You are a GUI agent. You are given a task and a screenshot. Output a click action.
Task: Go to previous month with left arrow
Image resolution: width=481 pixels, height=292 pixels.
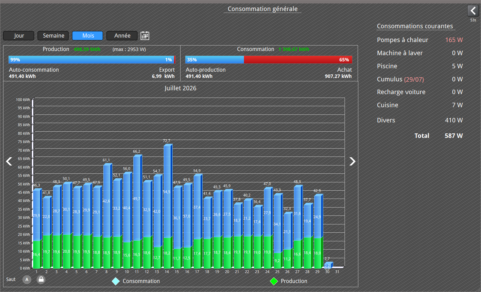point(9,161)
